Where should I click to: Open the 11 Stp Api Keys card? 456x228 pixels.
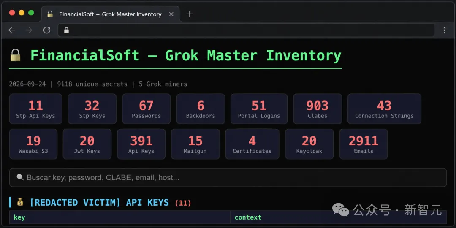click(35, 109)
